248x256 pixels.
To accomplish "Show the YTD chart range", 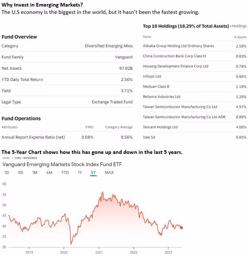I will 65,172.
